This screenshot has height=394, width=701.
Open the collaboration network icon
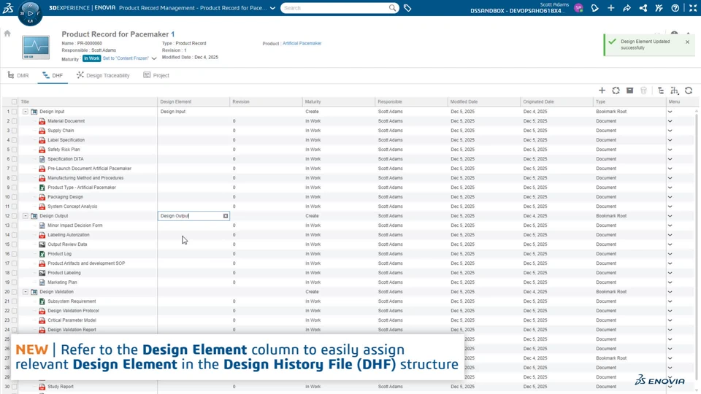pyautogui.click(x=643, y=8)
